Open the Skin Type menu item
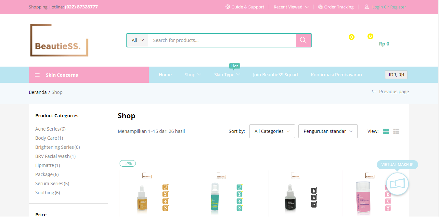This screenshot has height=217, width=439. pyautogui.click(x=224, y=75)
